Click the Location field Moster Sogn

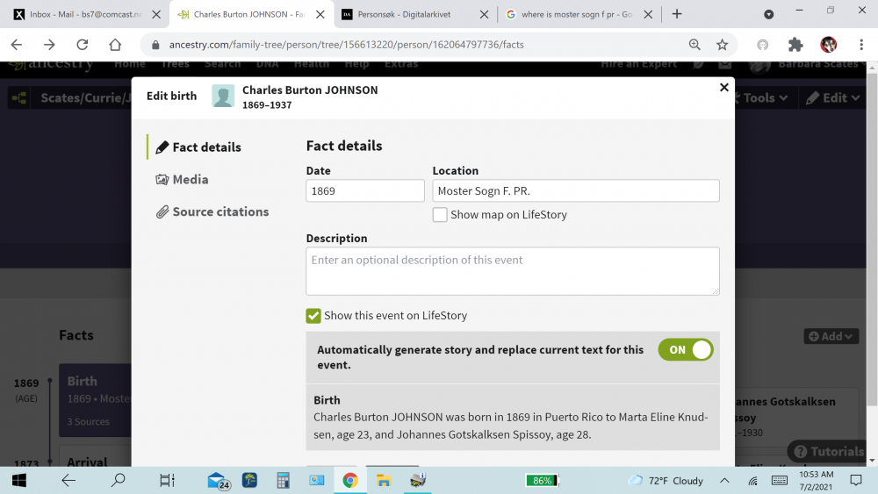coord(575,191)
